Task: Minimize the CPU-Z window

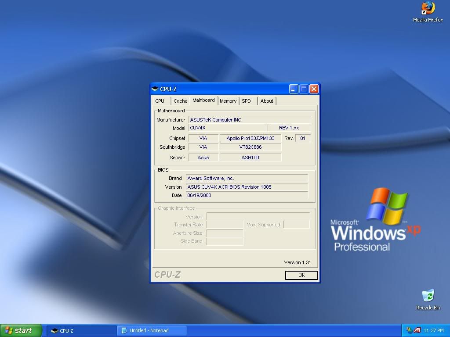Action: point(294,89)
